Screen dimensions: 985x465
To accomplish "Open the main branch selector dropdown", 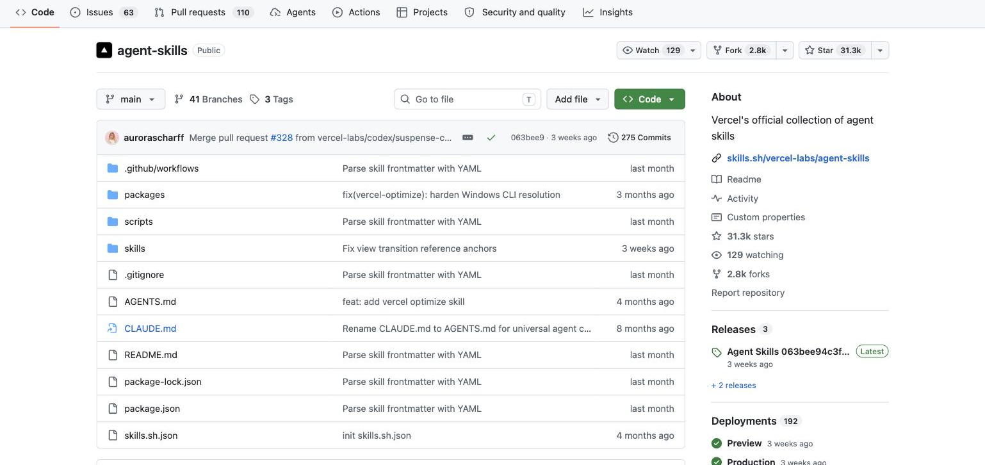I will 131,99.
